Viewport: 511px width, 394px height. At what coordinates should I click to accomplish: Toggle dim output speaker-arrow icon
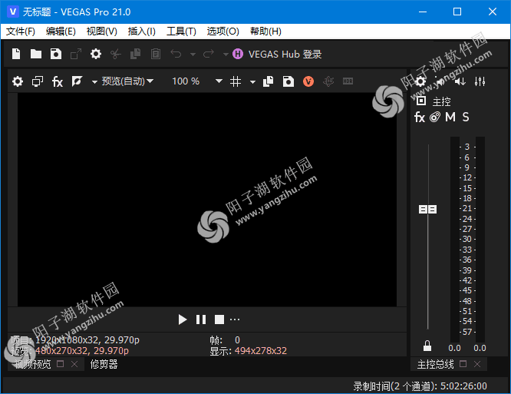tap(460, 81)
